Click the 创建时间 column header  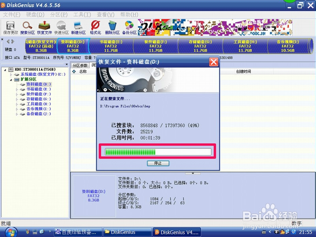244,71
